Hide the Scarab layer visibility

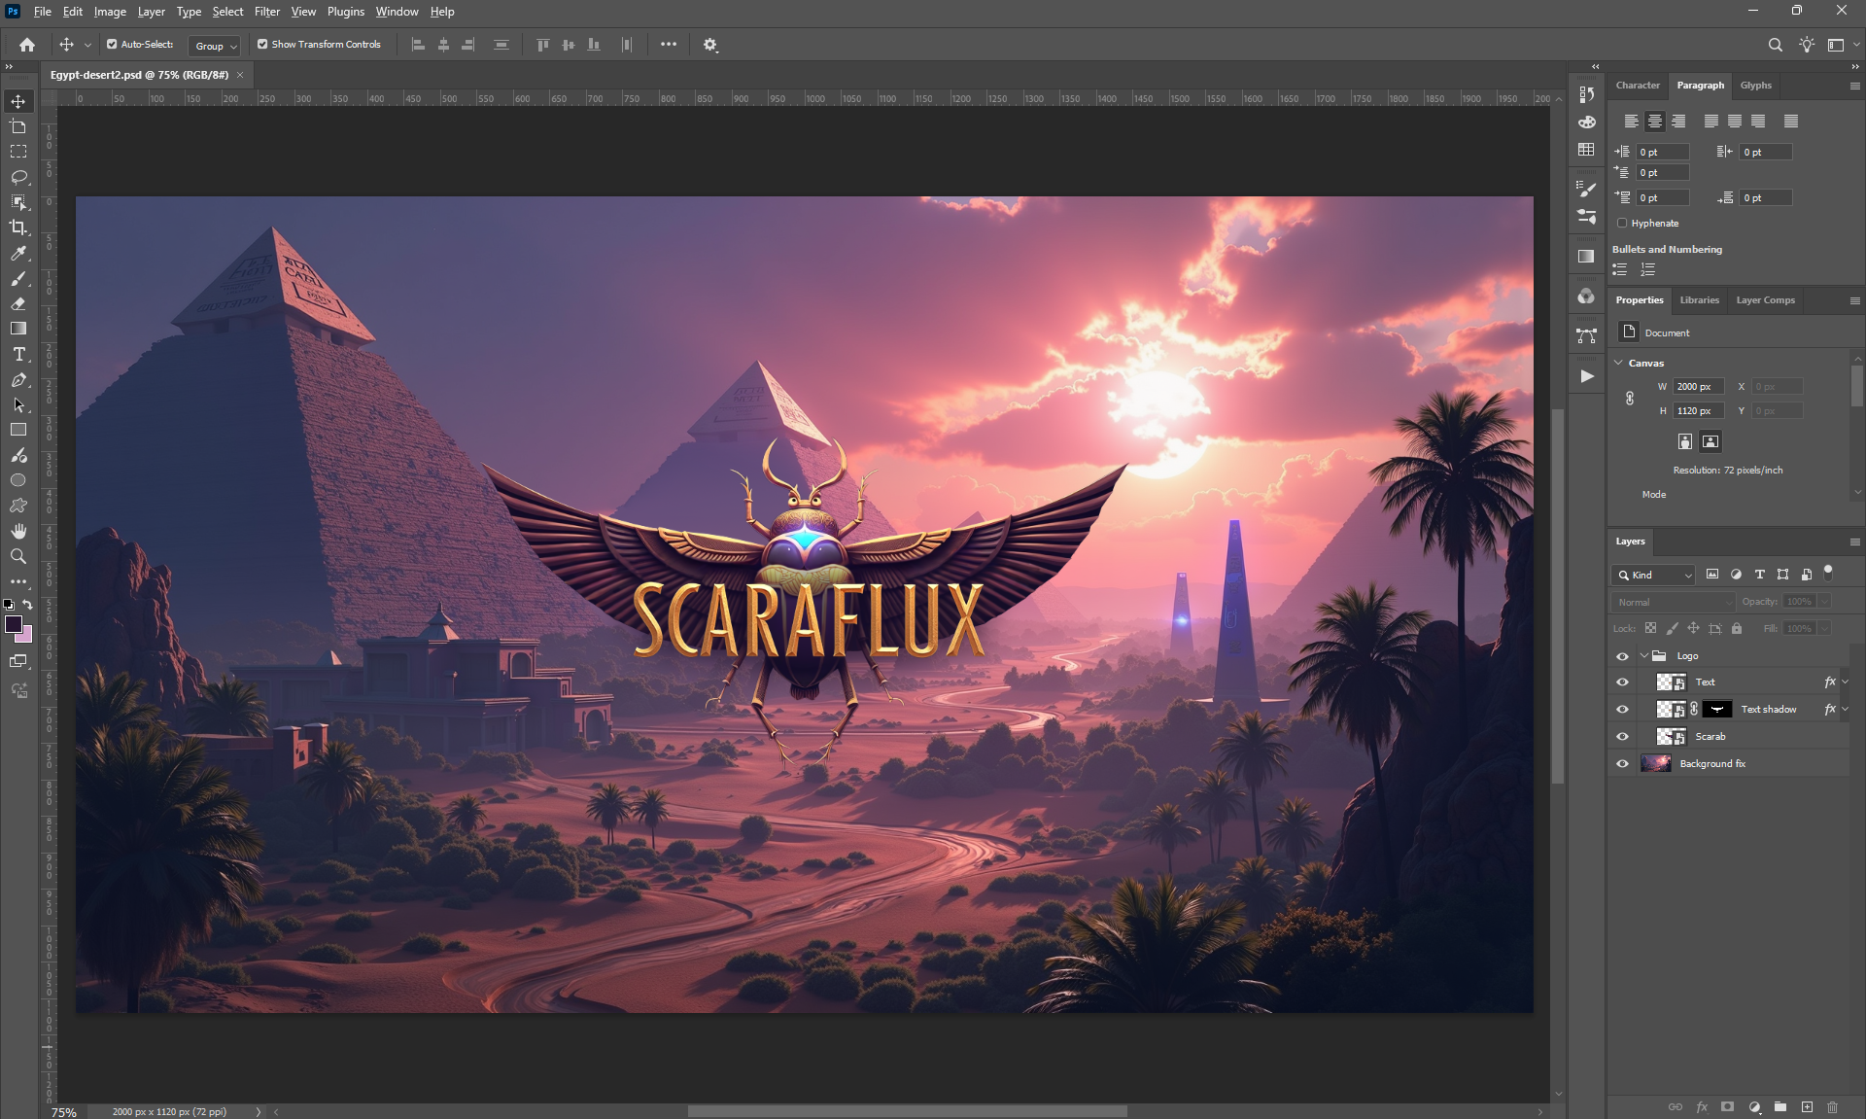point(1622,736)
